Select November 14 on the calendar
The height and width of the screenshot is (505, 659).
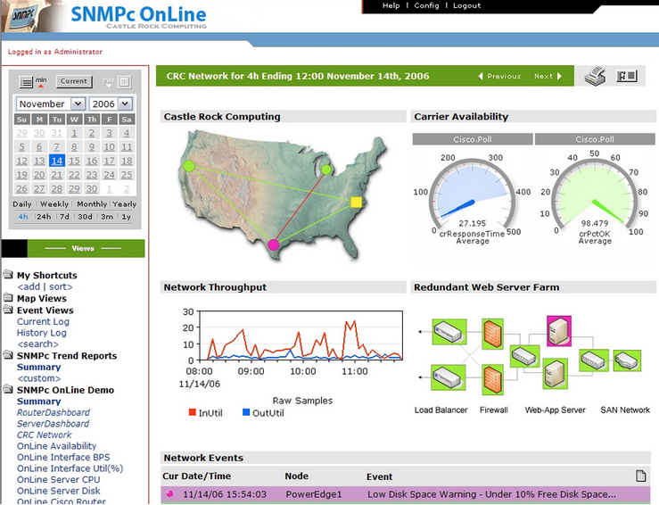pyautogui.click(x=57, y=161)
